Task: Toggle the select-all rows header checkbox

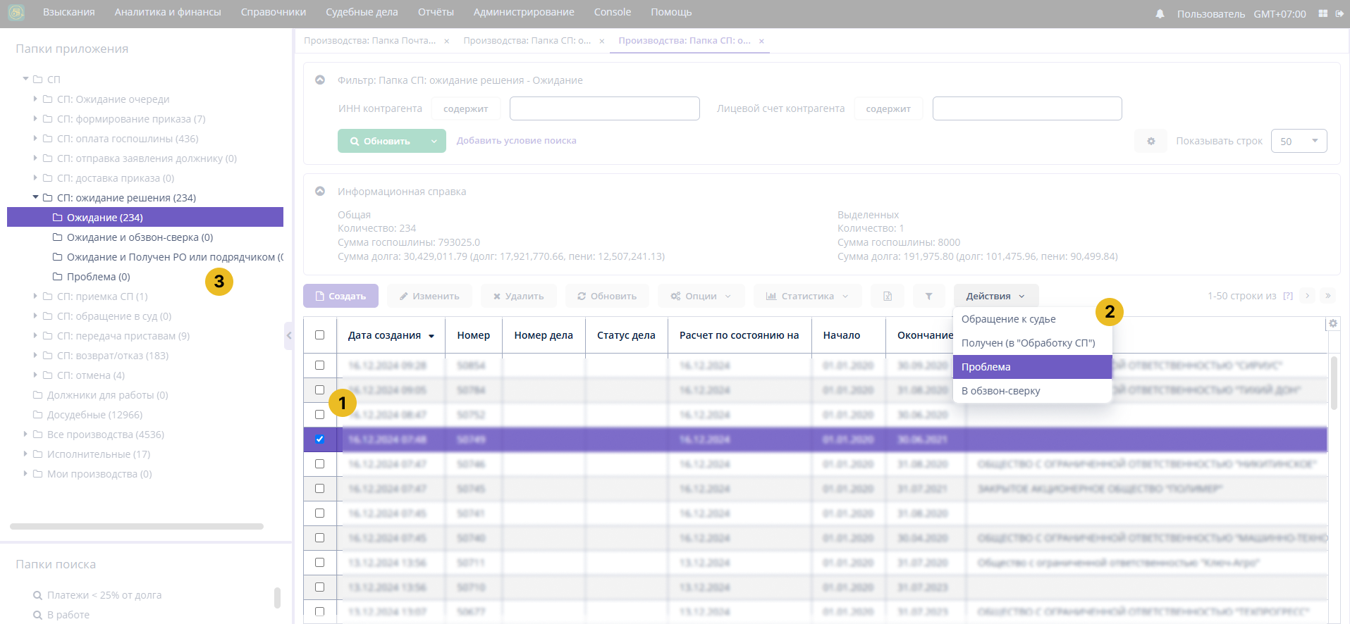Action: coord(320,335)
